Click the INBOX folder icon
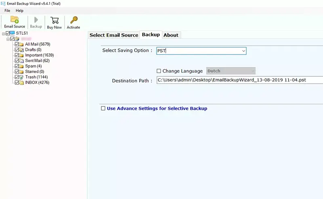 coord(21,82)
